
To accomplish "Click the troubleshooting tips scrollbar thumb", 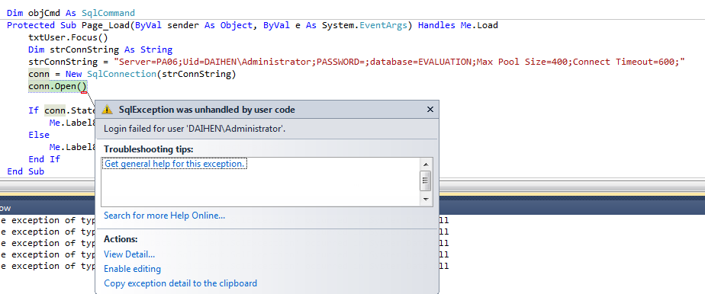I will (x=426, y=181).
